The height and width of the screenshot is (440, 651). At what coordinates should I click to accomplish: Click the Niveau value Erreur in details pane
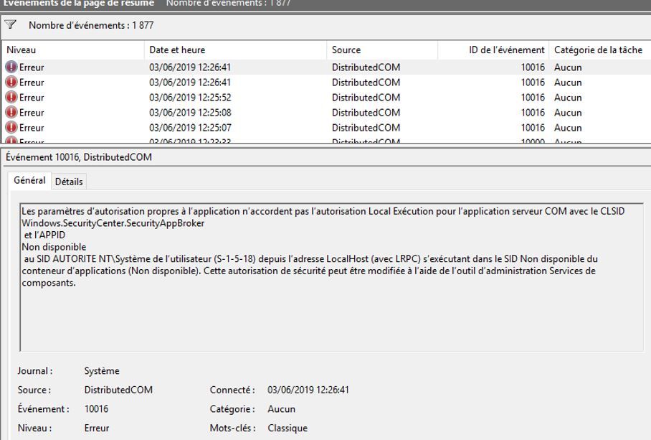97,428
